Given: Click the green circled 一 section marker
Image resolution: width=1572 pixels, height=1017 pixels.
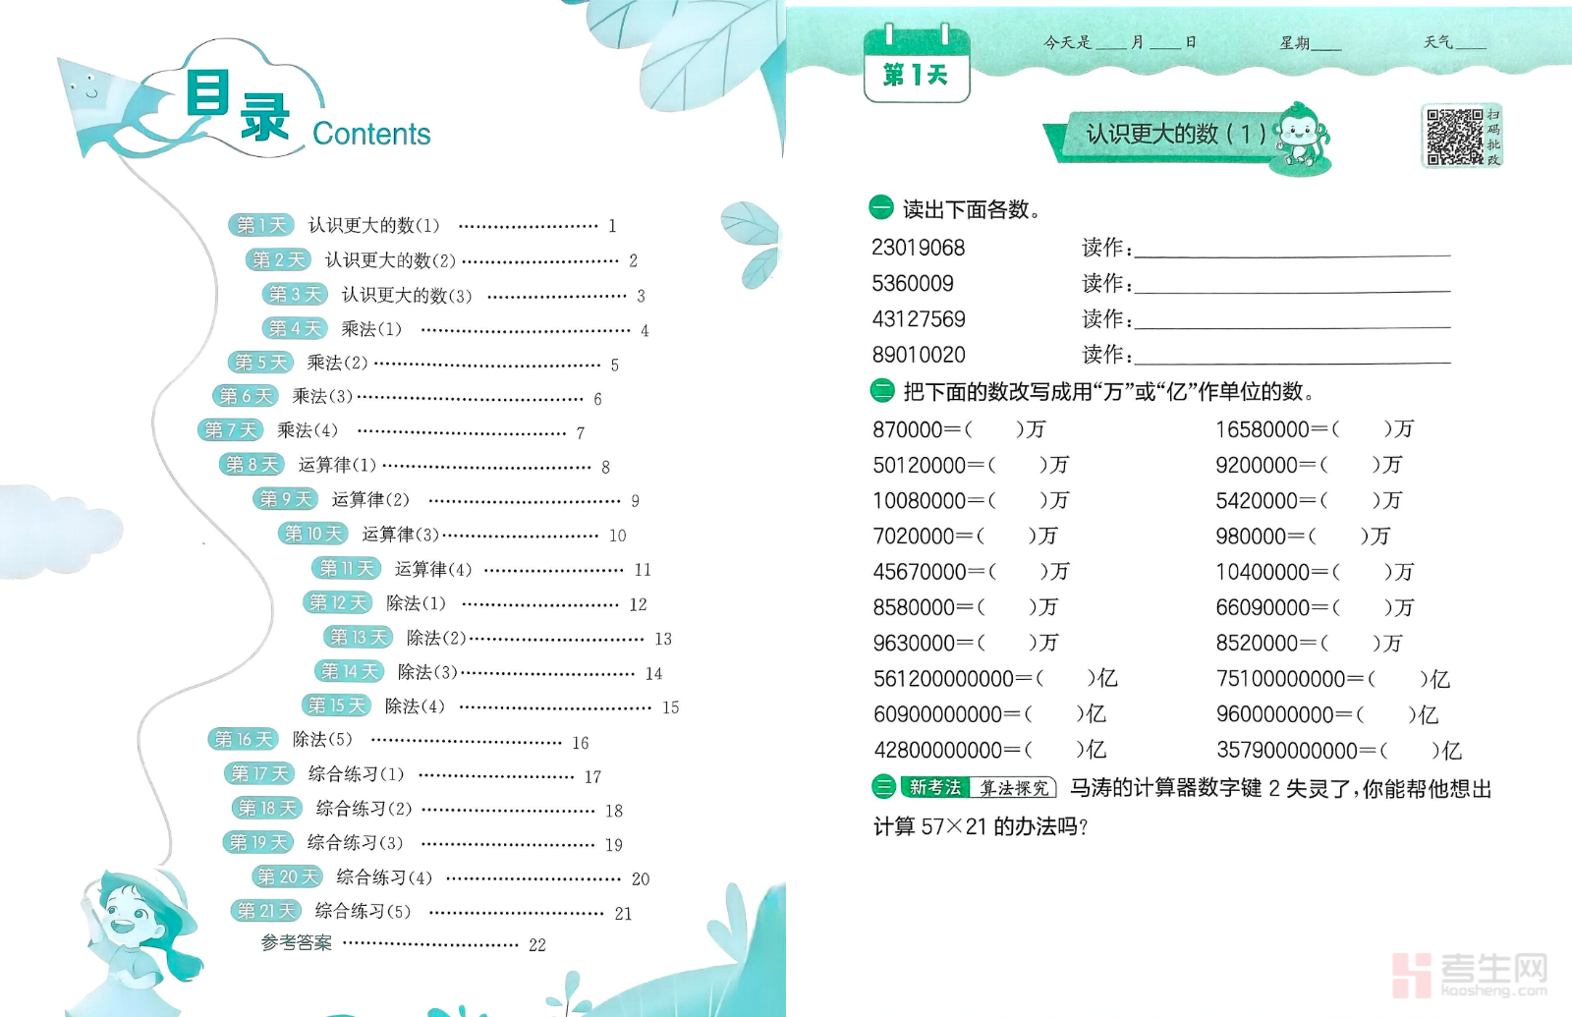Looking at the screenshot, I should (x=881, y=207).
